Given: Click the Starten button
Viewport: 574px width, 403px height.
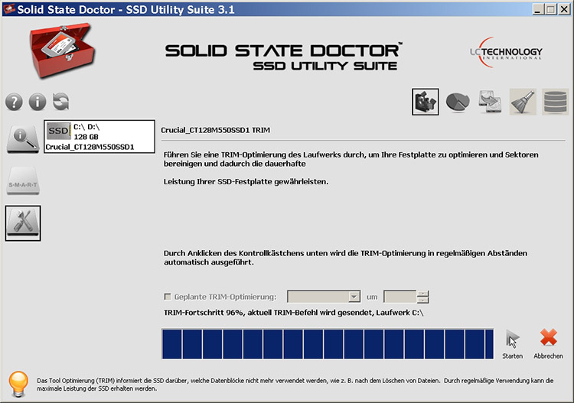Looking at the screenshot, I should (x=513, y=344).
